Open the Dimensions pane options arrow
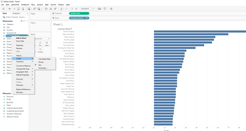This screenshot has width=246, height=131. [x=27, y=21]
